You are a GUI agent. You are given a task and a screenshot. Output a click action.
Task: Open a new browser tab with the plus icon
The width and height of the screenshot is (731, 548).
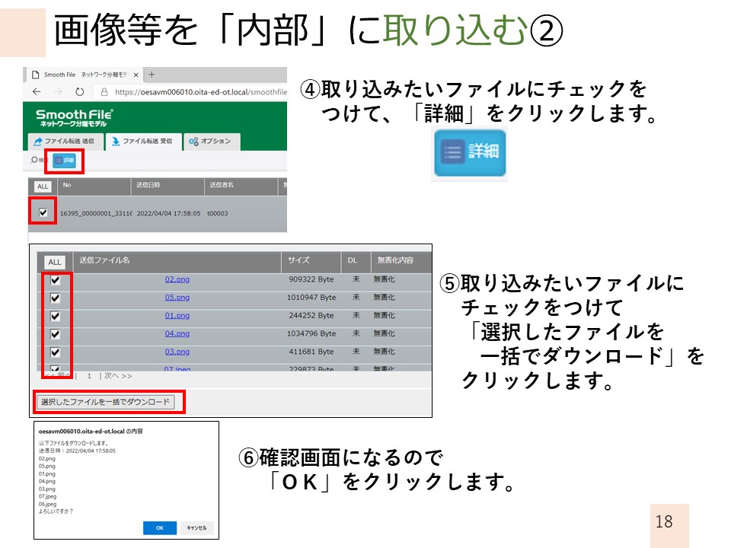coord(151,75)
